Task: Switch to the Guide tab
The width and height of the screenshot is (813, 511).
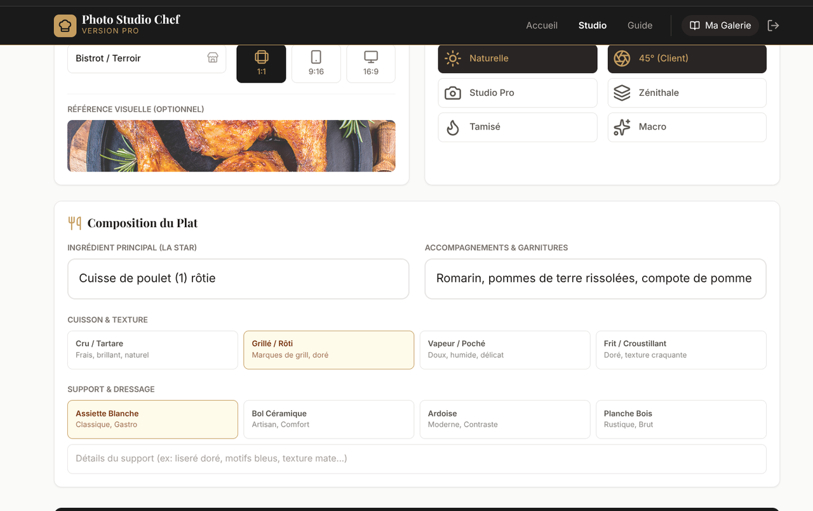Action: click(x=640, y=25)
